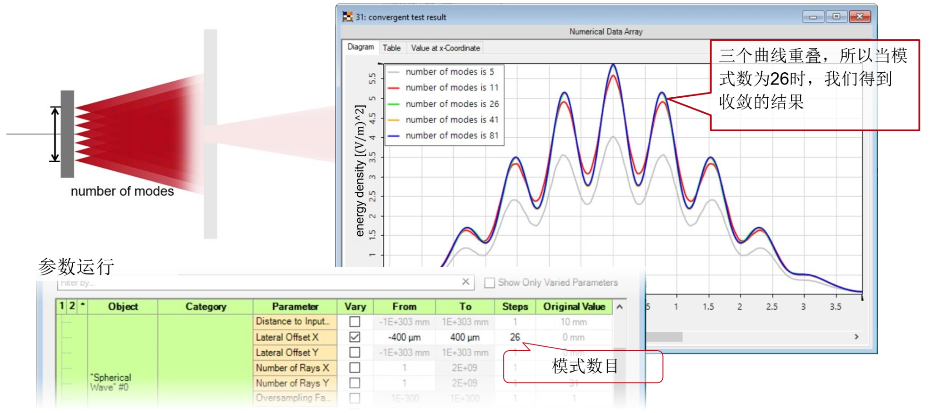Check Vary for Number of Rays X
The image size is (931, 413).
[355, 368]
